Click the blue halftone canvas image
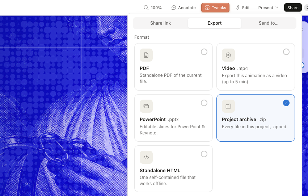Image resolution: width=308 pixels, height=196 pixels. pos(64,106)
